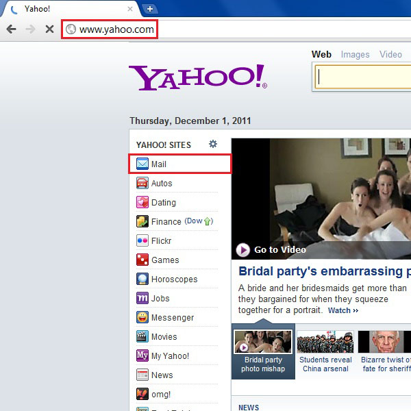Screen dimensions: 411x411
Task: Open the omg! link
Action: (161, 395)
